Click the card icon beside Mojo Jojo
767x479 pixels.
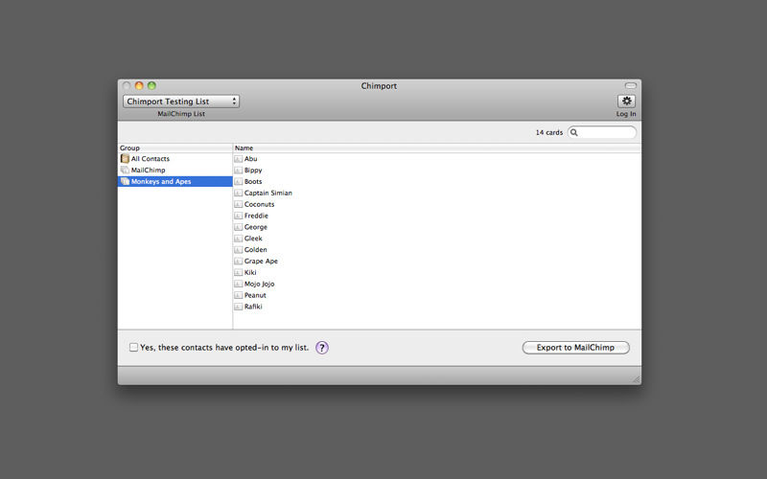pyautogui.click(x=238, y=284)
